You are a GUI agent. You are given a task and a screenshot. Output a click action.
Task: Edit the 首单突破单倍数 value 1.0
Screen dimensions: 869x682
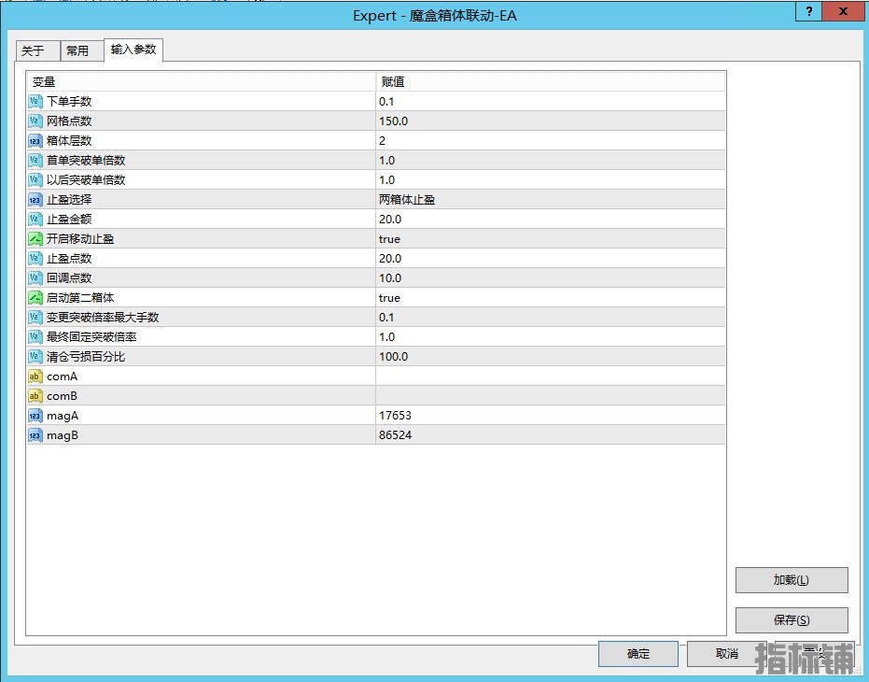(551, 161)
